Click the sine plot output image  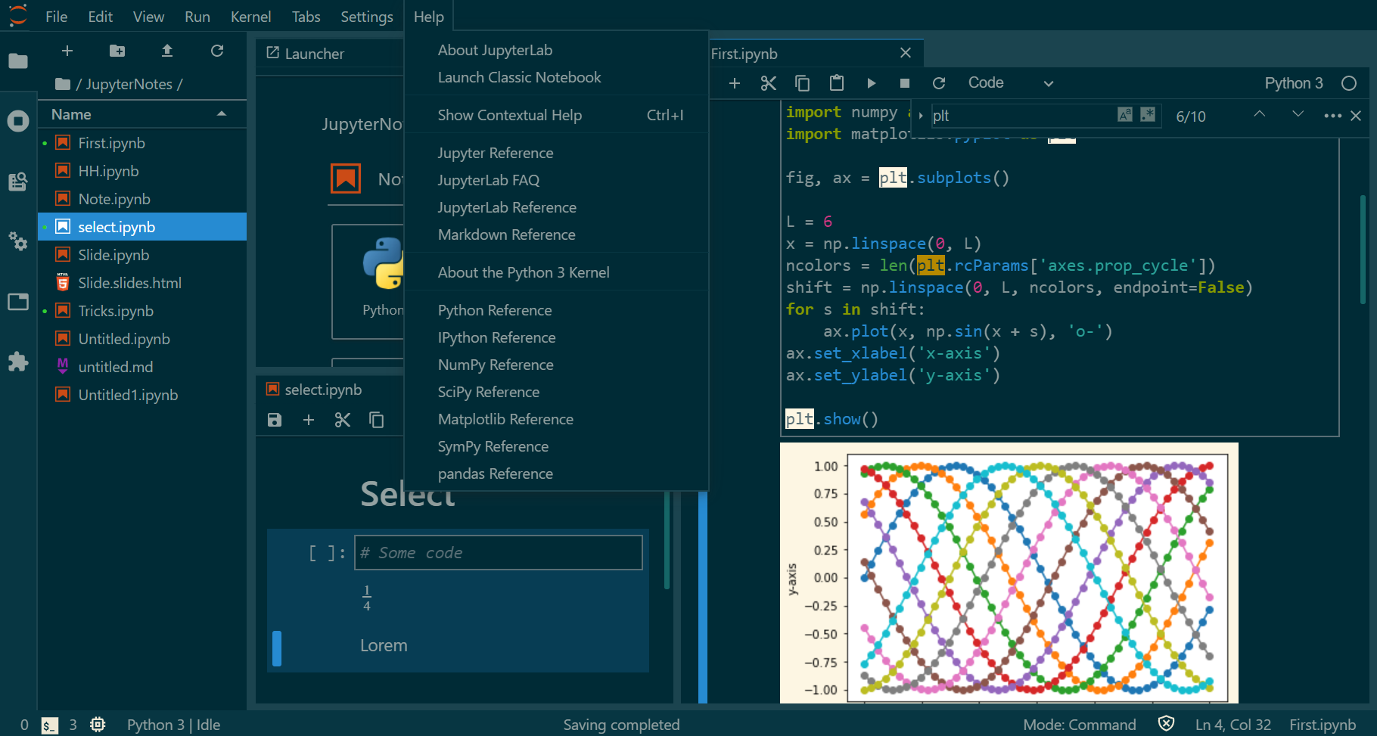[x=1009, y=573]
